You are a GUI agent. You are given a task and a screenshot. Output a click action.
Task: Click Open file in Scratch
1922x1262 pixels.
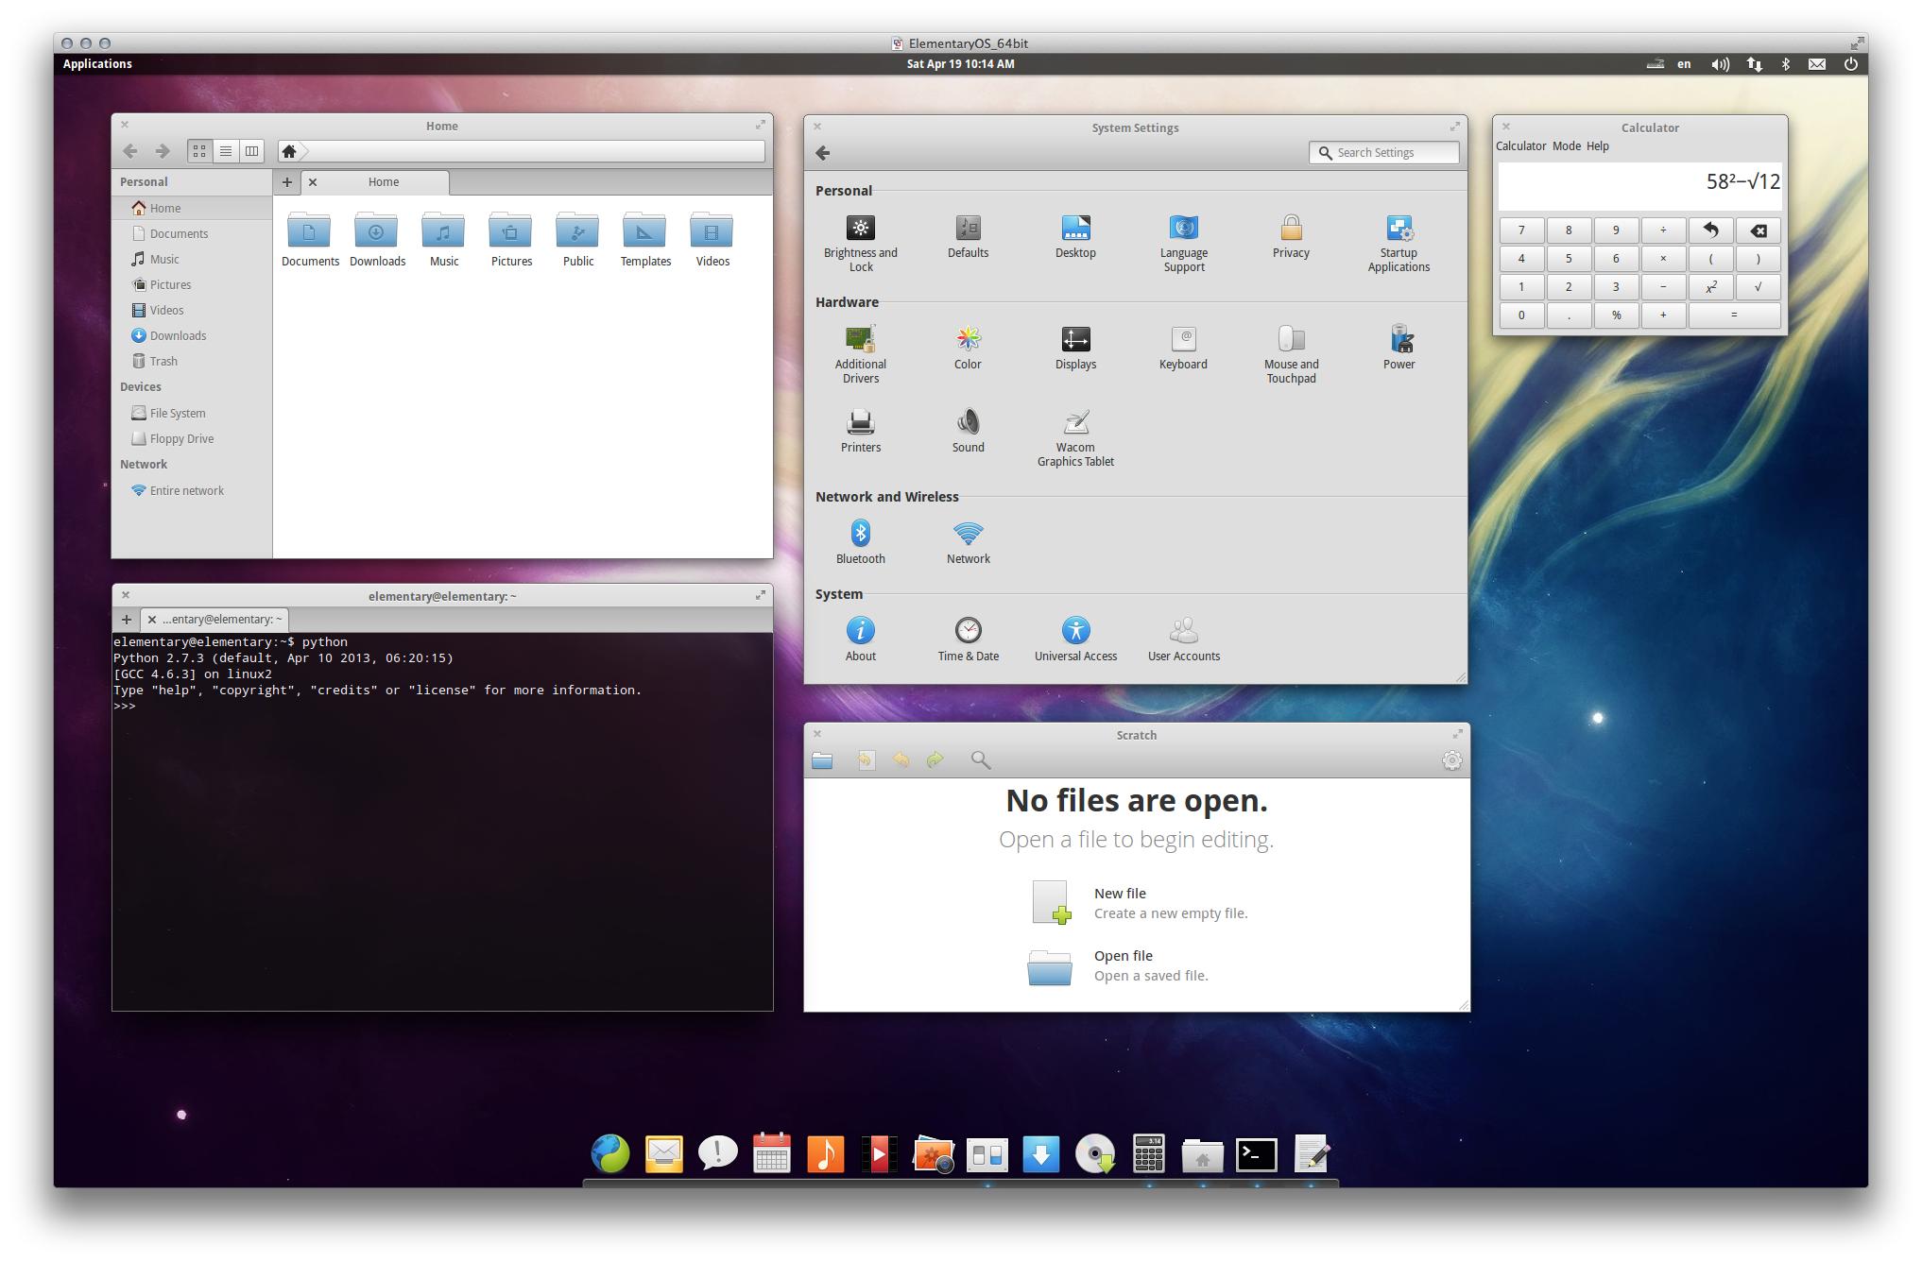coord(1118,964)
